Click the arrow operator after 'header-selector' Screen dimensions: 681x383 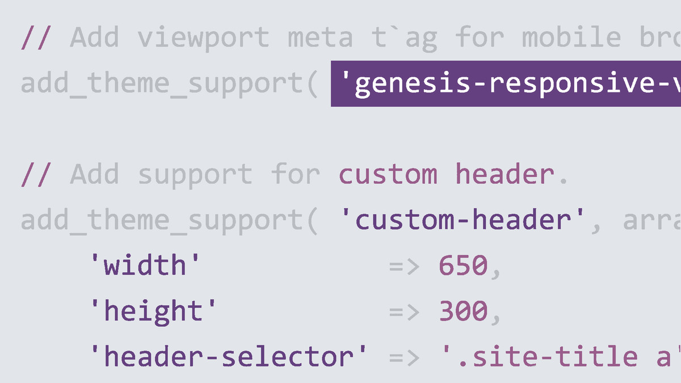point(405,357)
